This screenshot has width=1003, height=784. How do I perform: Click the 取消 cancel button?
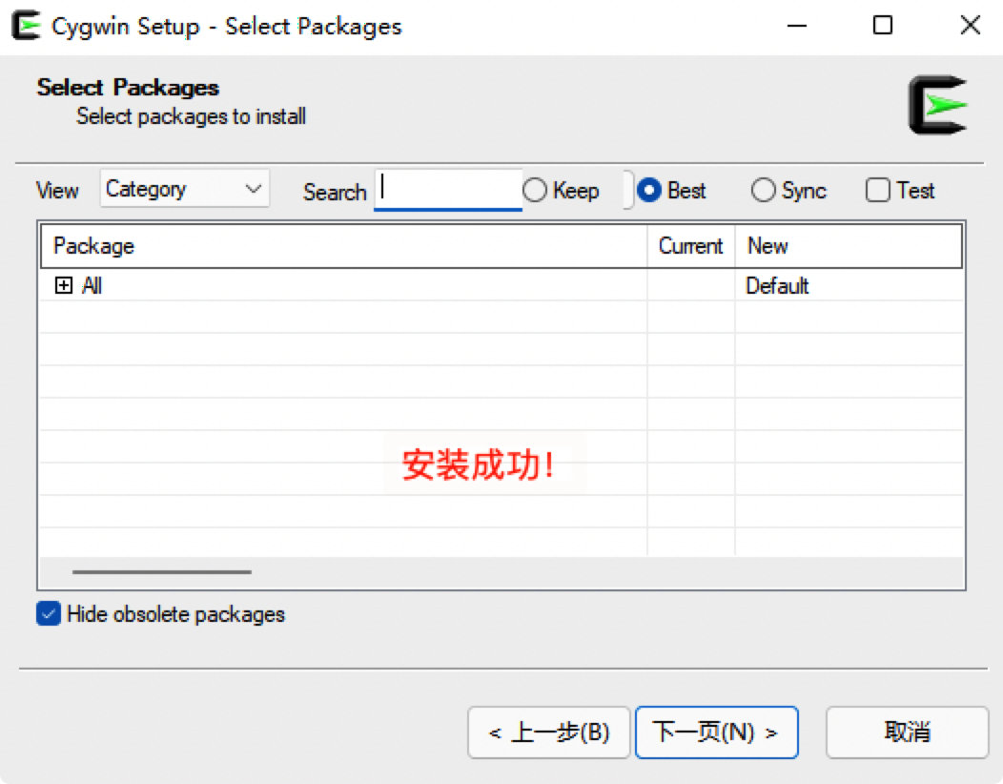click(907, 732)
